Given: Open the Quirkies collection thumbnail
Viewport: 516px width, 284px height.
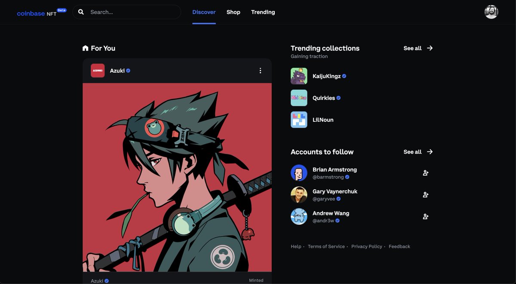Looking at the screenshot, I should click(299, 98).
